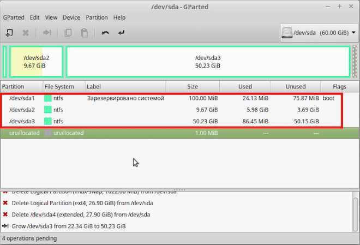
Task: Click the 86.45 MiB used value
Action: tap(255, 121)
